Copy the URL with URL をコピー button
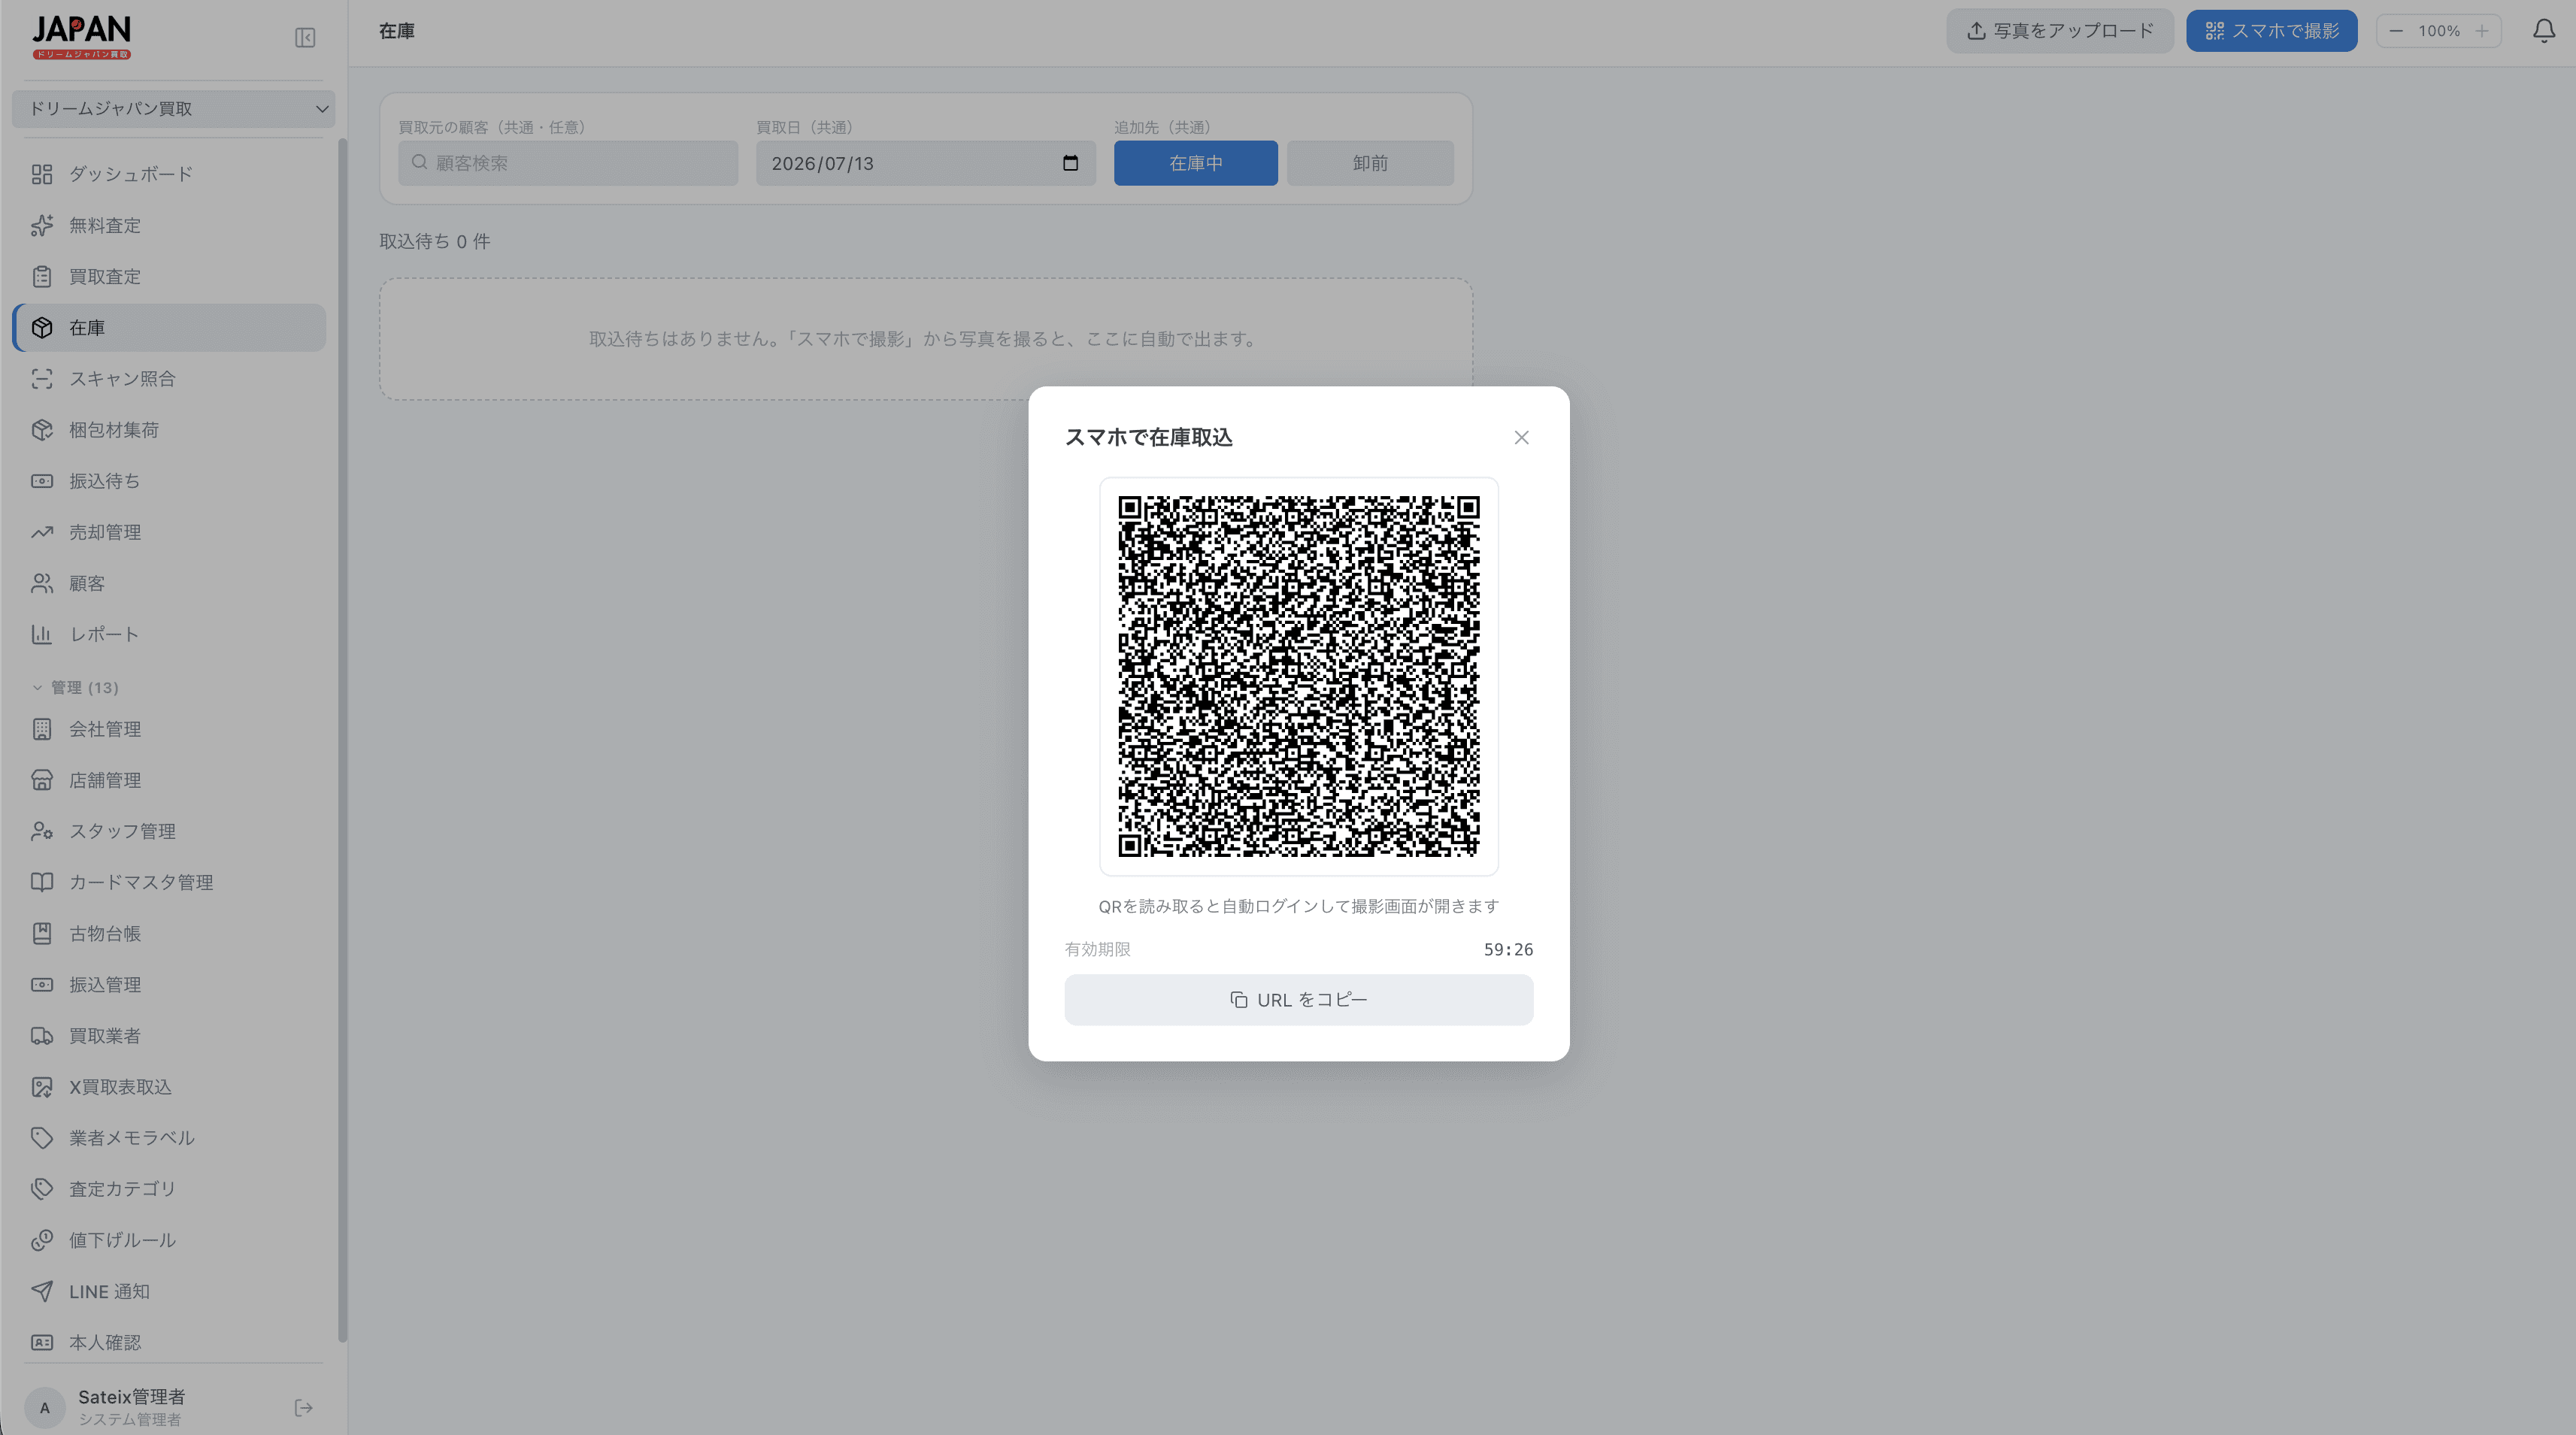The image size is (2576, 1435). 1298,1000
